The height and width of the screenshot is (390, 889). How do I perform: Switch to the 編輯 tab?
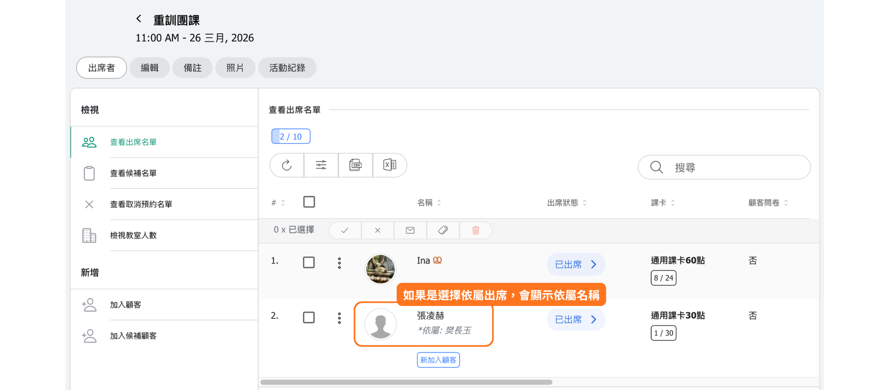click(149, 68)
